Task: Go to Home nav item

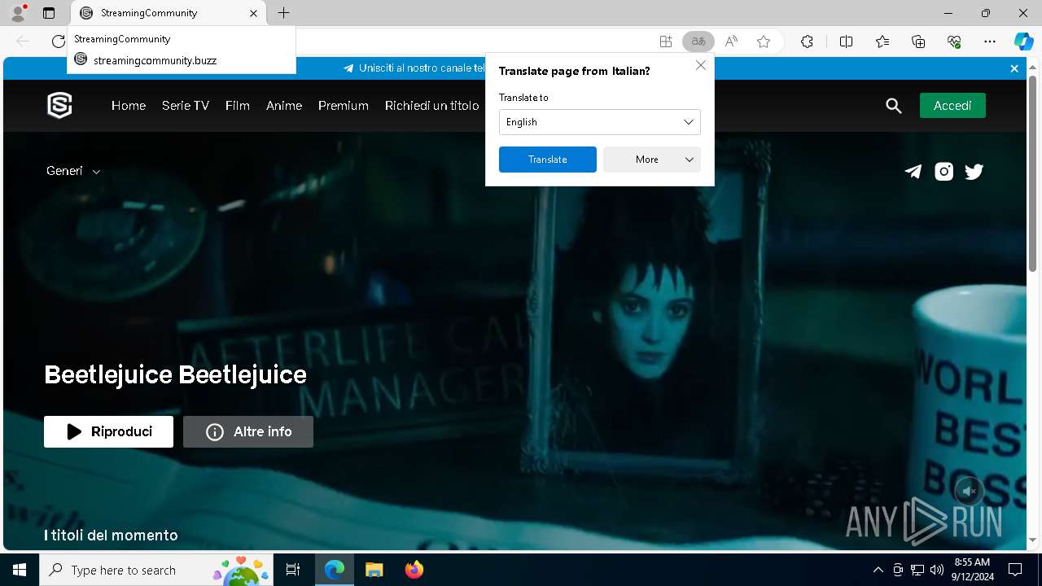Action: point(129,106)
